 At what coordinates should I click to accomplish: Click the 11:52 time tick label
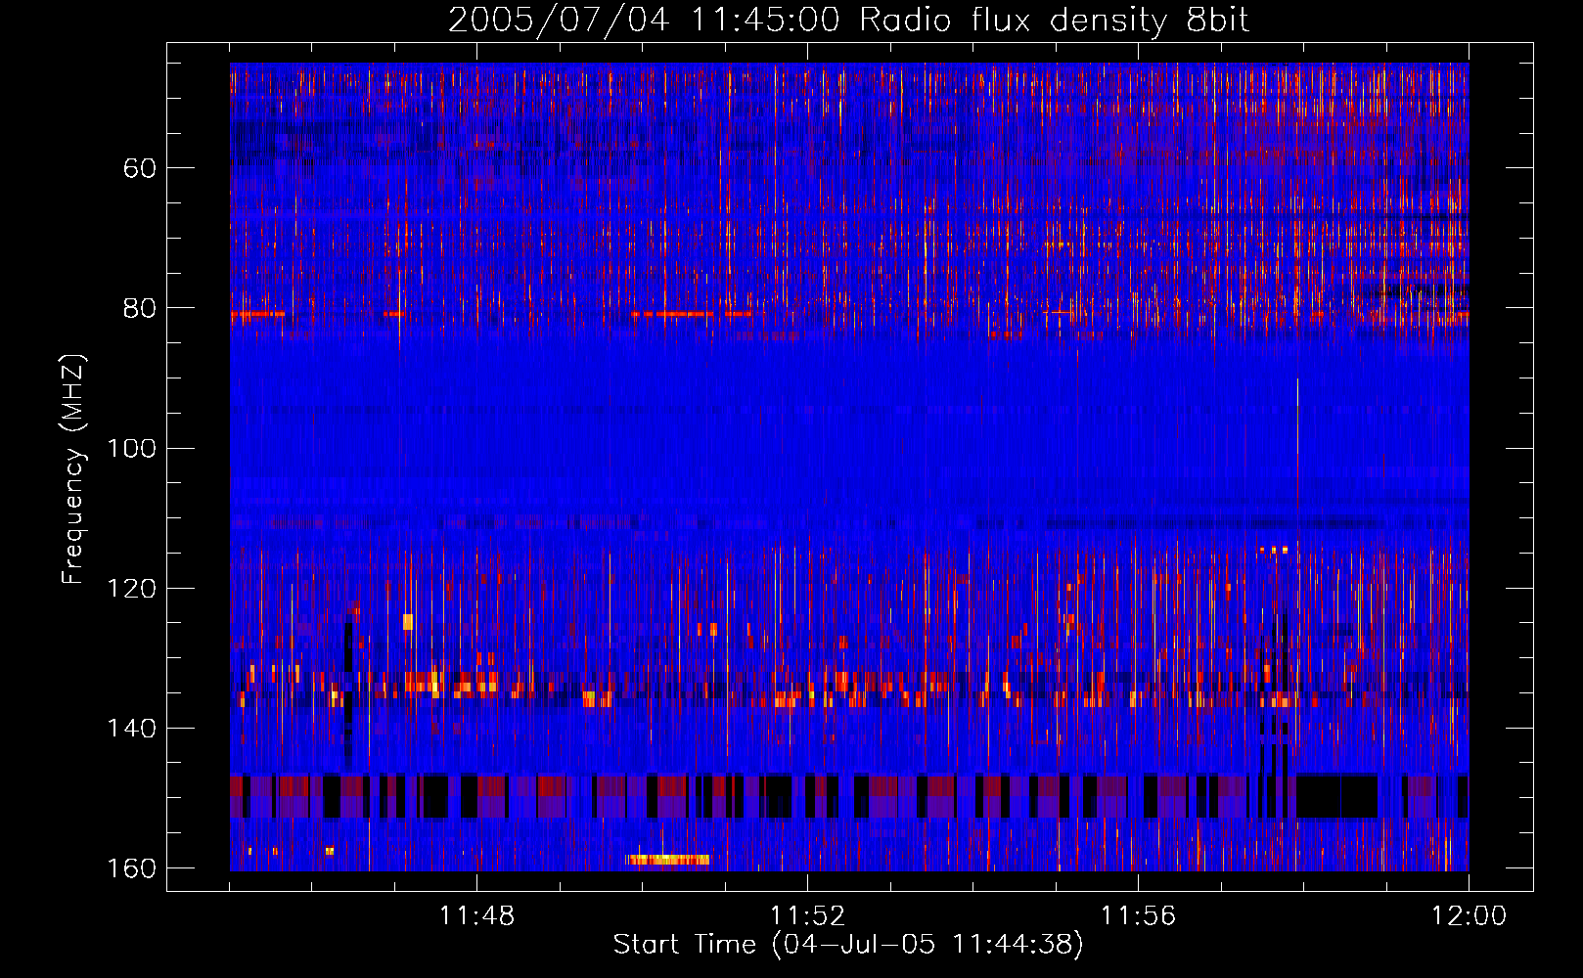tap(807, 916)
